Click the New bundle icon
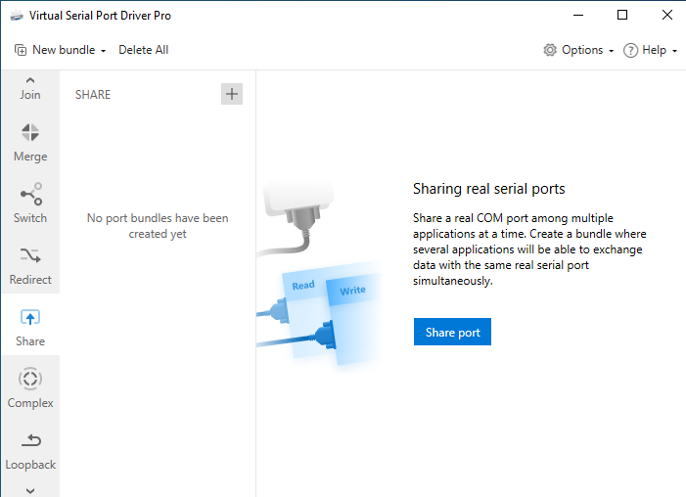The height and width of the screenshot is (497, 686). point(21,50)
